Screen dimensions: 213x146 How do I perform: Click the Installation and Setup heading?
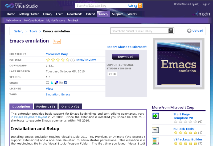(x=35, y=128)
